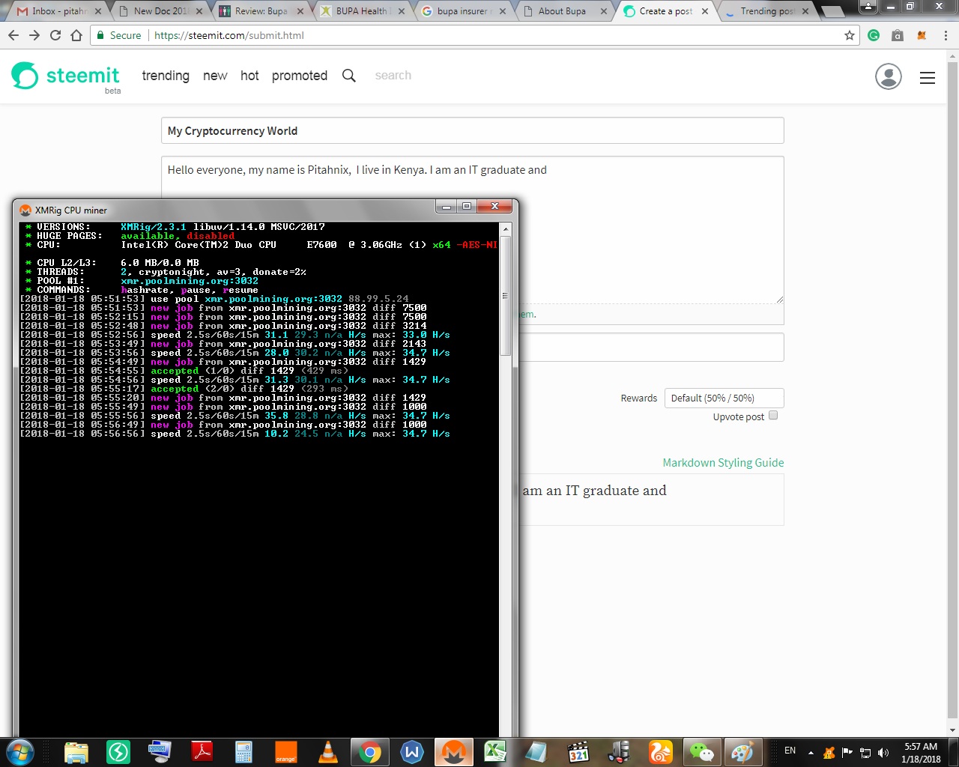Click the browser home icon
Image resolution: width=959 pixels, height=767 pixels.
(76, 35)
